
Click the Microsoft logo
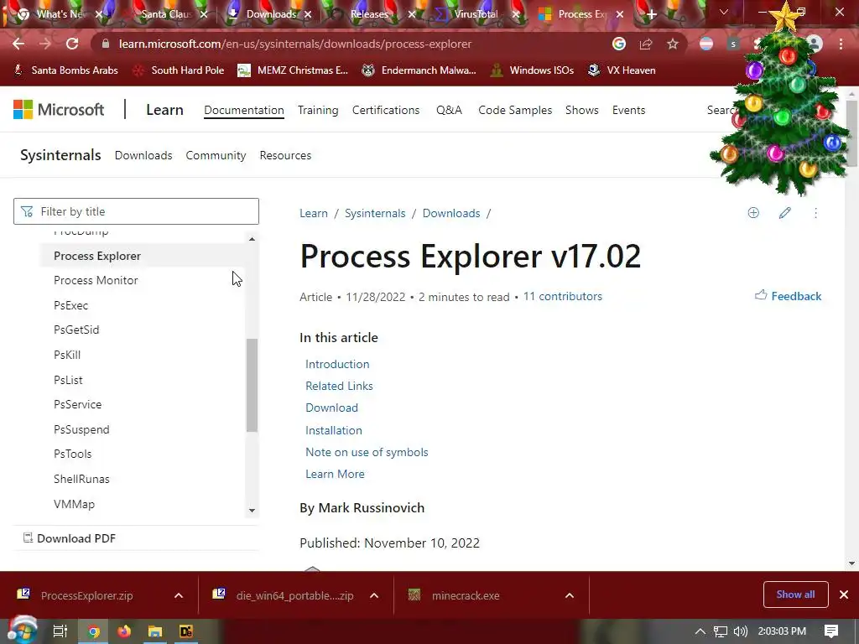(x=59, y=110)
